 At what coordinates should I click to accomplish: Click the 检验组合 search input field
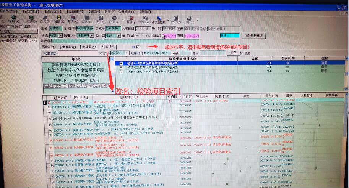tap(78, 53)
